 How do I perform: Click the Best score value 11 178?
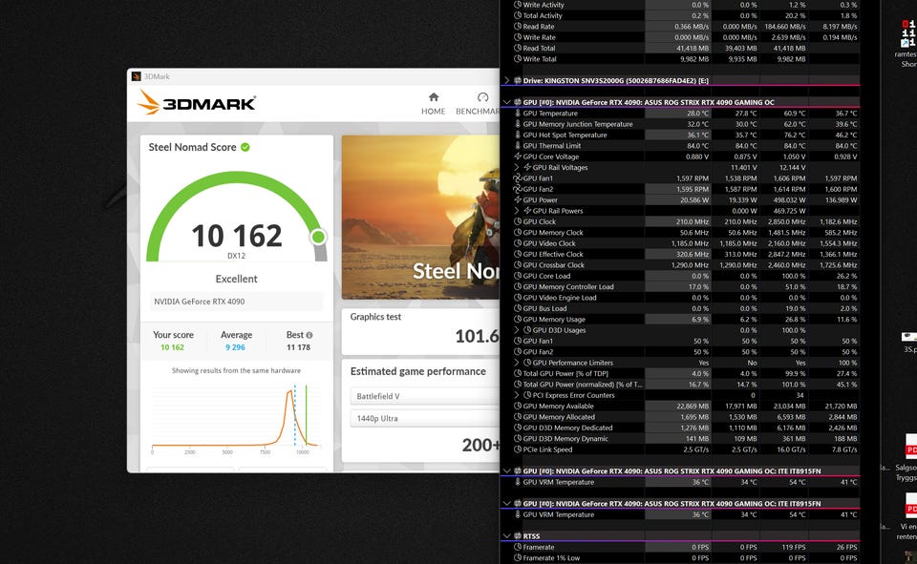click(x=298, y=347)
